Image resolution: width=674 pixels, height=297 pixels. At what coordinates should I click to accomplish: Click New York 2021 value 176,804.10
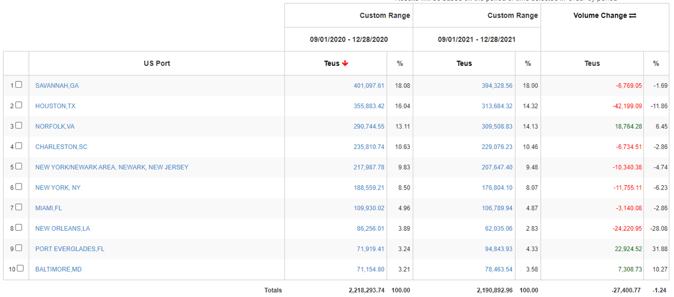497,187
